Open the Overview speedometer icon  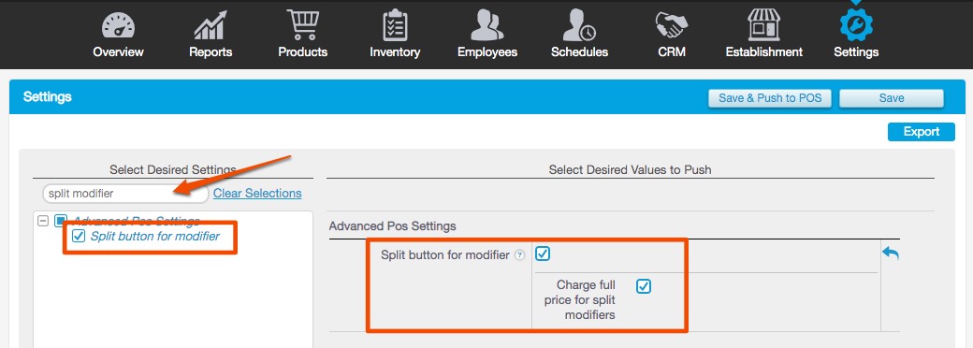[x=118, y=27]
